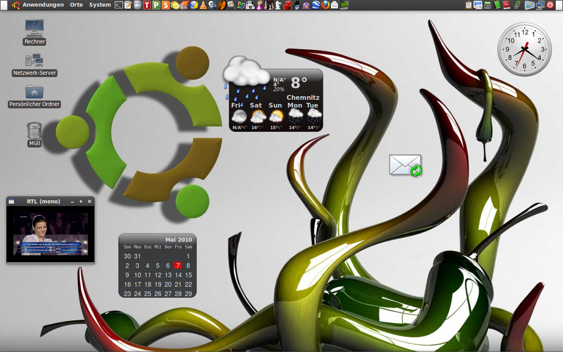
Task: Open the green P presentation launcher
Action: (156, 5)
